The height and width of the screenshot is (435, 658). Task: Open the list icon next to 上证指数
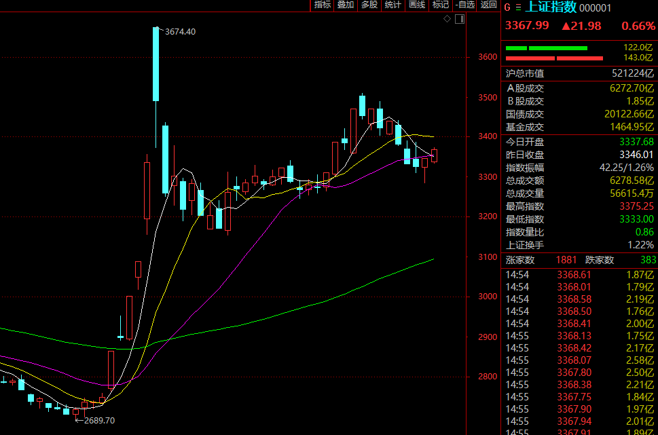(x=519, y=7)
